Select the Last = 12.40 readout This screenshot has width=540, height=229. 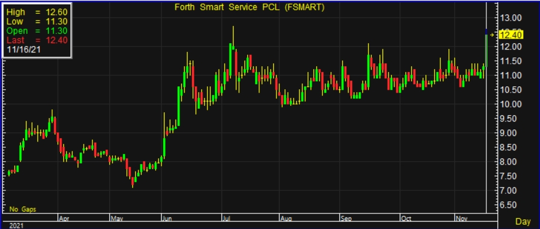[37, 40]
